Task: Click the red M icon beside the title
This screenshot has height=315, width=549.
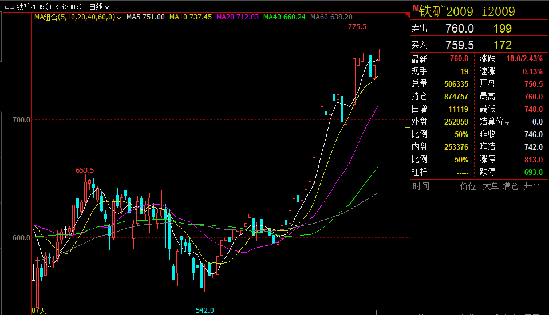Action: click(416, 9)
